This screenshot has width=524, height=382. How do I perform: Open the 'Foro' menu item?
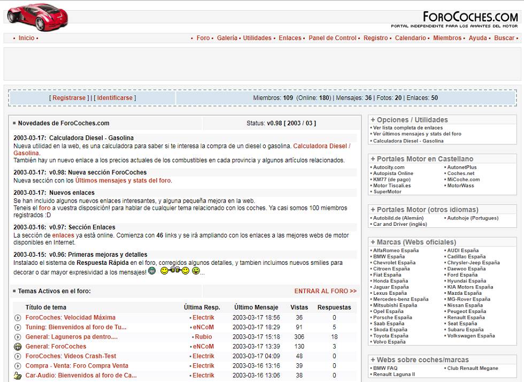[x=203, y=38]
